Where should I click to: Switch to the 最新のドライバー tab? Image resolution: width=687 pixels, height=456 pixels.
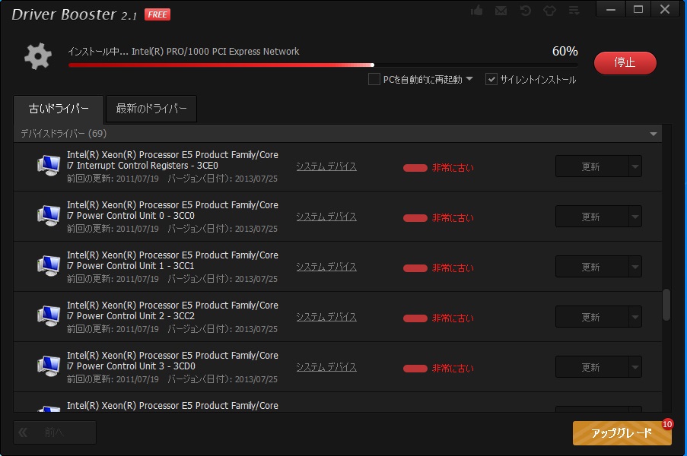[151, 109]
